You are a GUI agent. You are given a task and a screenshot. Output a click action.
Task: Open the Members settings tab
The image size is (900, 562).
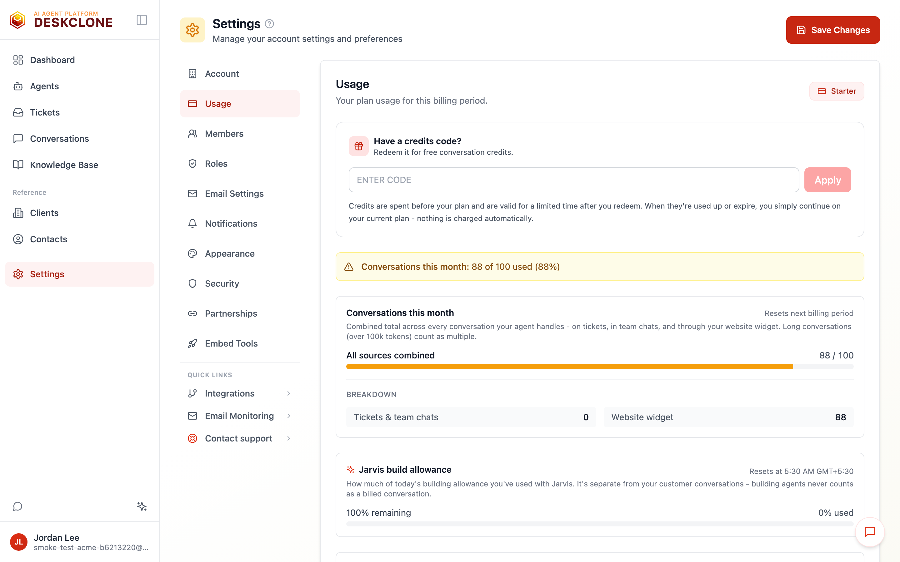[x=240, y=133]
